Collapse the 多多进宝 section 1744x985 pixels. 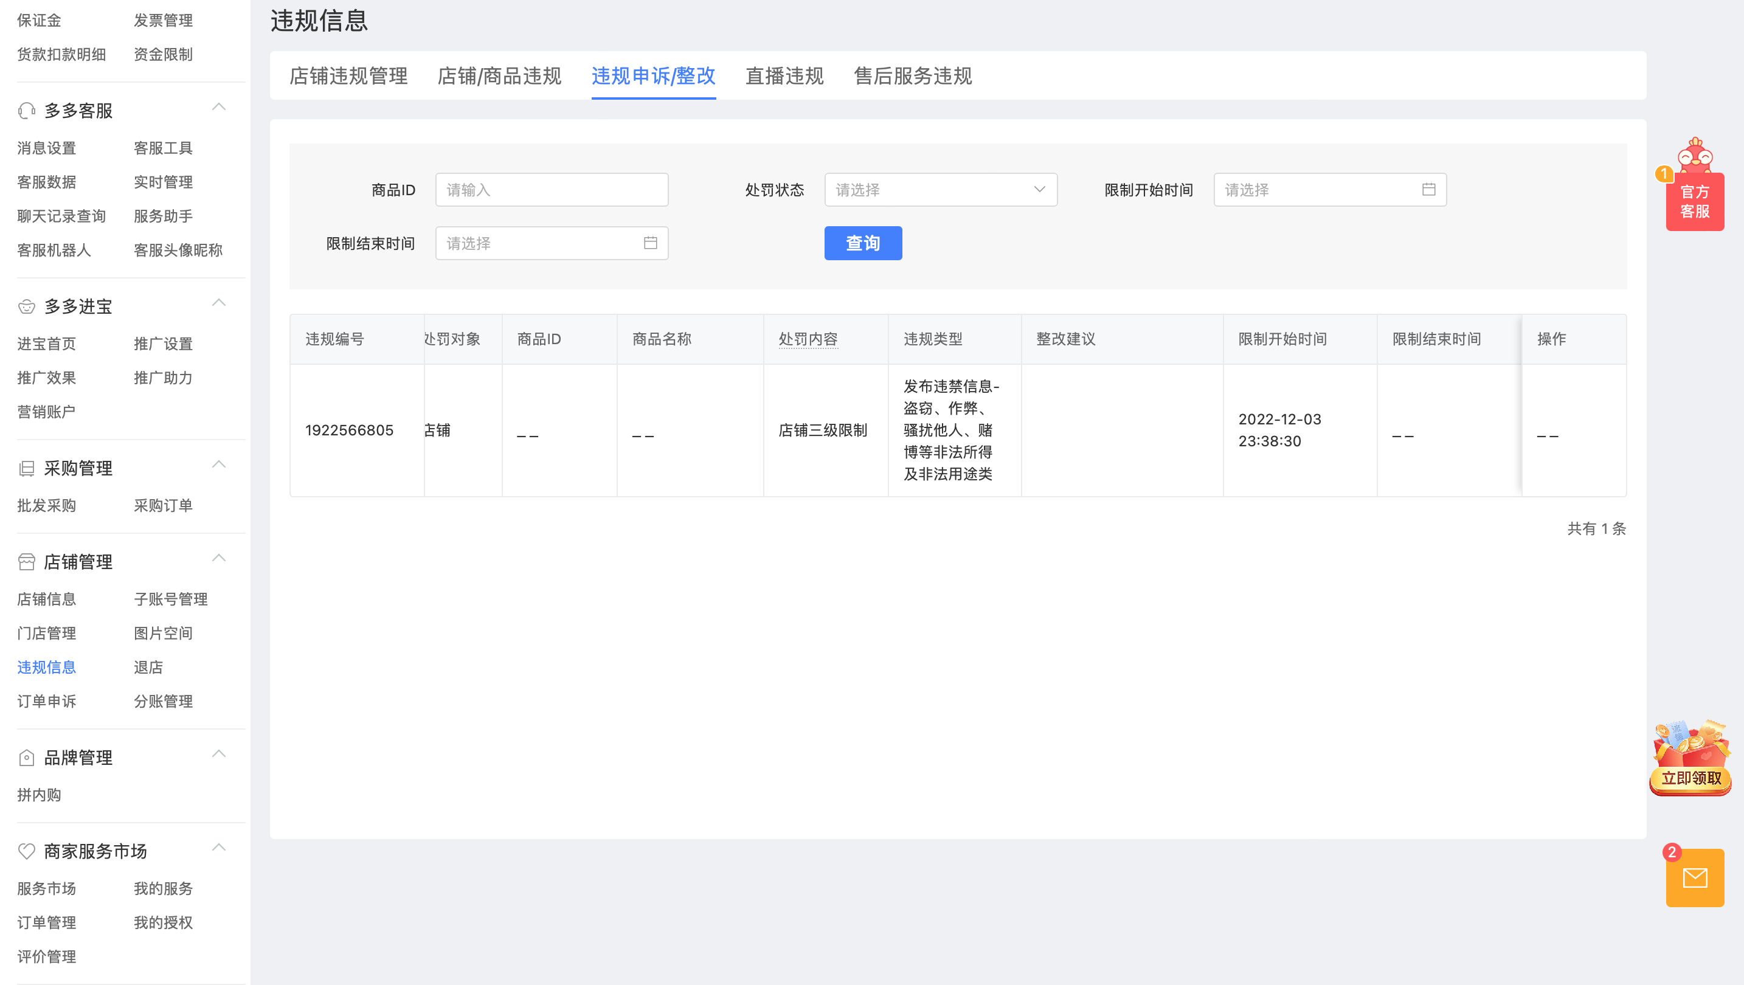[x=219, y=303]
